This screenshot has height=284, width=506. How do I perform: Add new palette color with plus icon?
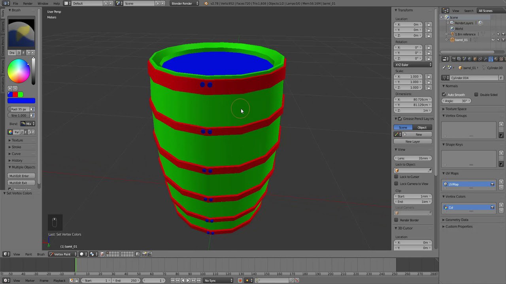(x=10, y=88)
